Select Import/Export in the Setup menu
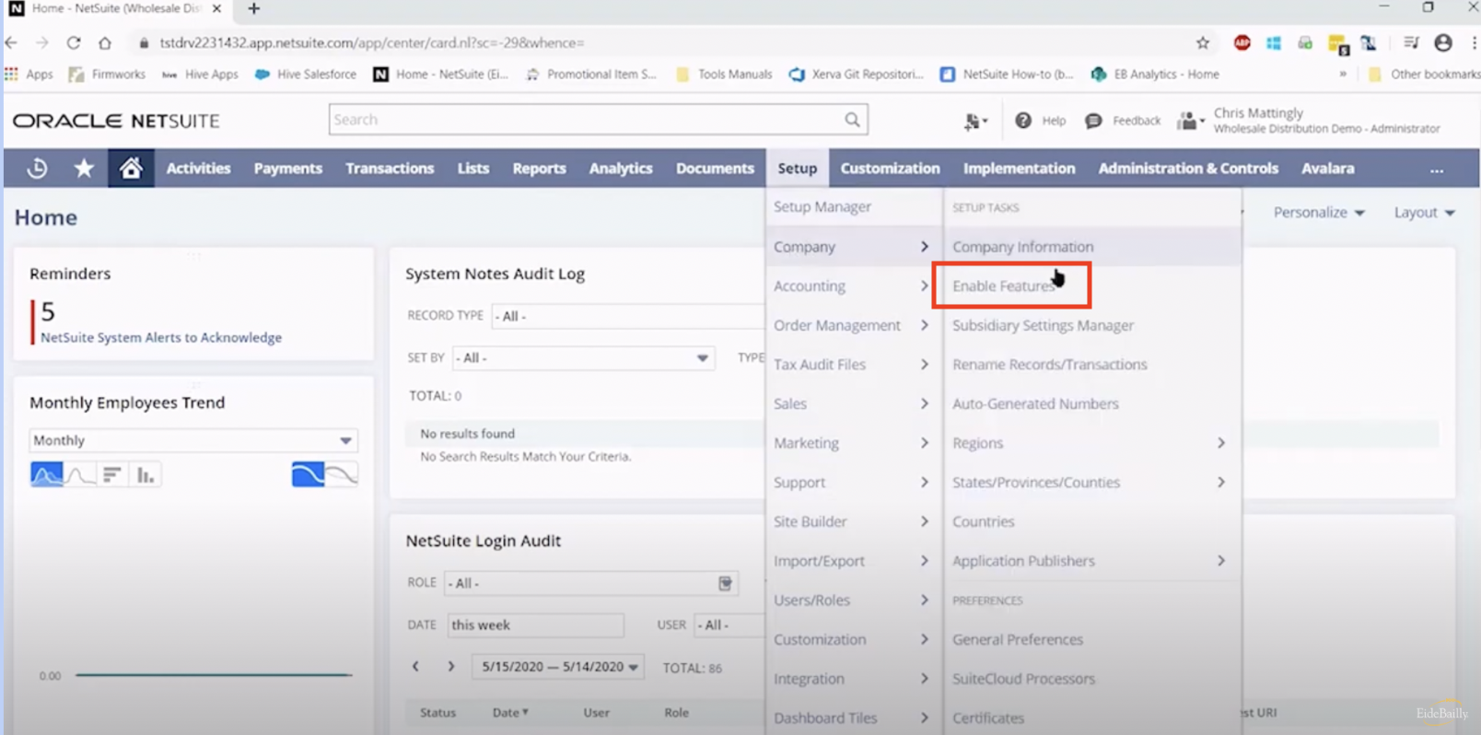 (851, 561)
